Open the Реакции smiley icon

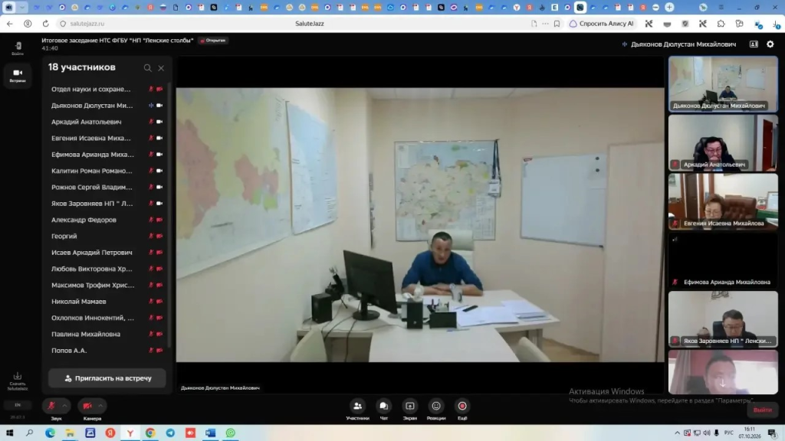(x=436, y=406)
